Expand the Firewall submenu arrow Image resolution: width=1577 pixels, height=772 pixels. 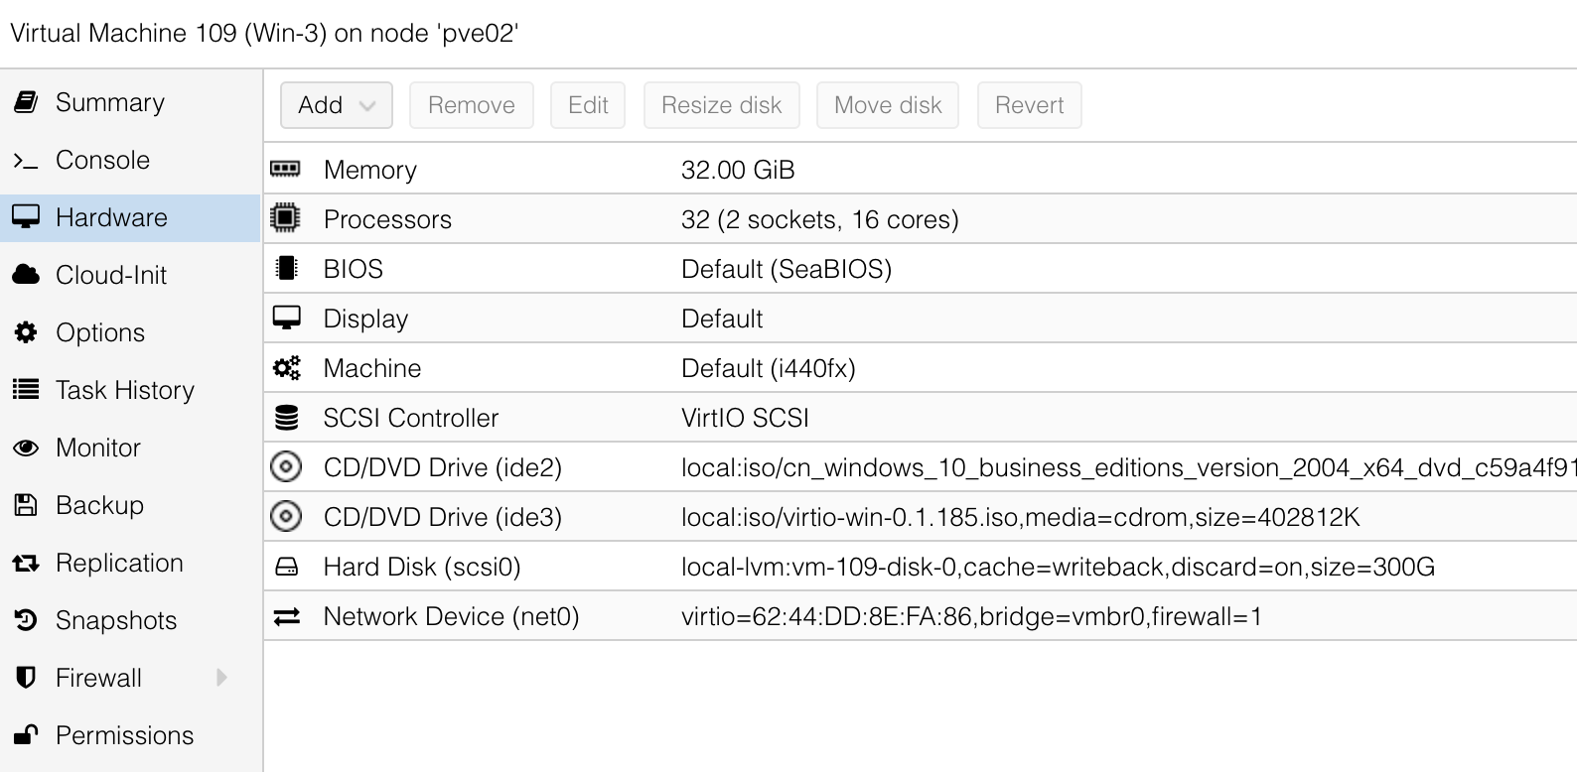pos(221,678)
